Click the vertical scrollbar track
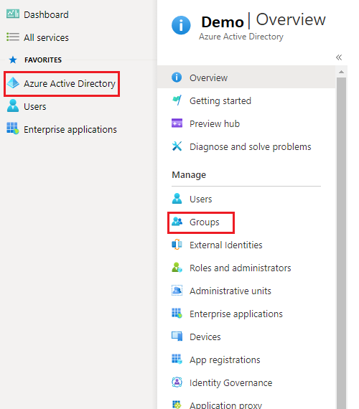This screenshot has height=409, width=359. [341, 243]
